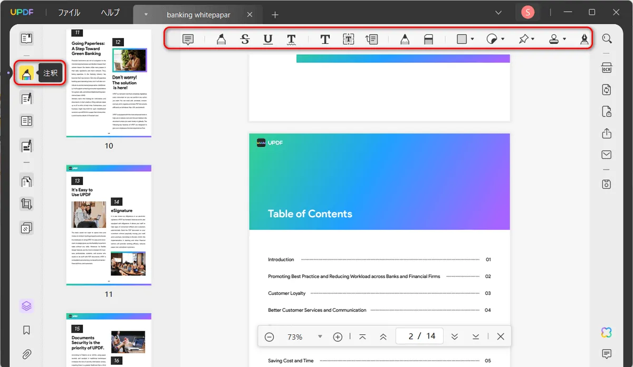The image size is (633, 367).
Task: Open the ヘルプ menu
Action: pyautogui.click(x=110, y=13)
